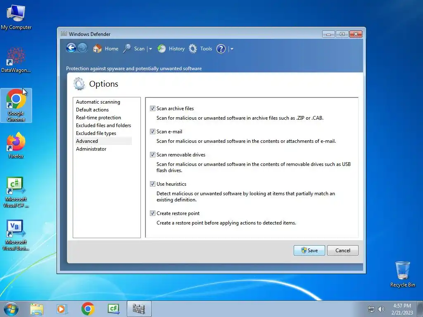Click the Forward arrow in Windows Defender
Viewport: 423px width, 317px height.
(x=83, y=48)
